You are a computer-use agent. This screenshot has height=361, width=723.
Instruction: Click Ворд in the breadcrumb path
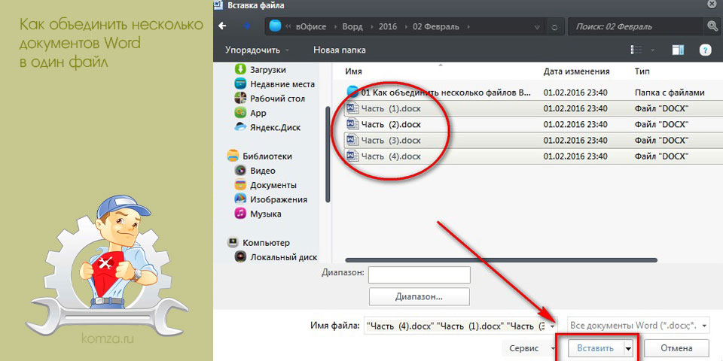(x=352, y=27)
